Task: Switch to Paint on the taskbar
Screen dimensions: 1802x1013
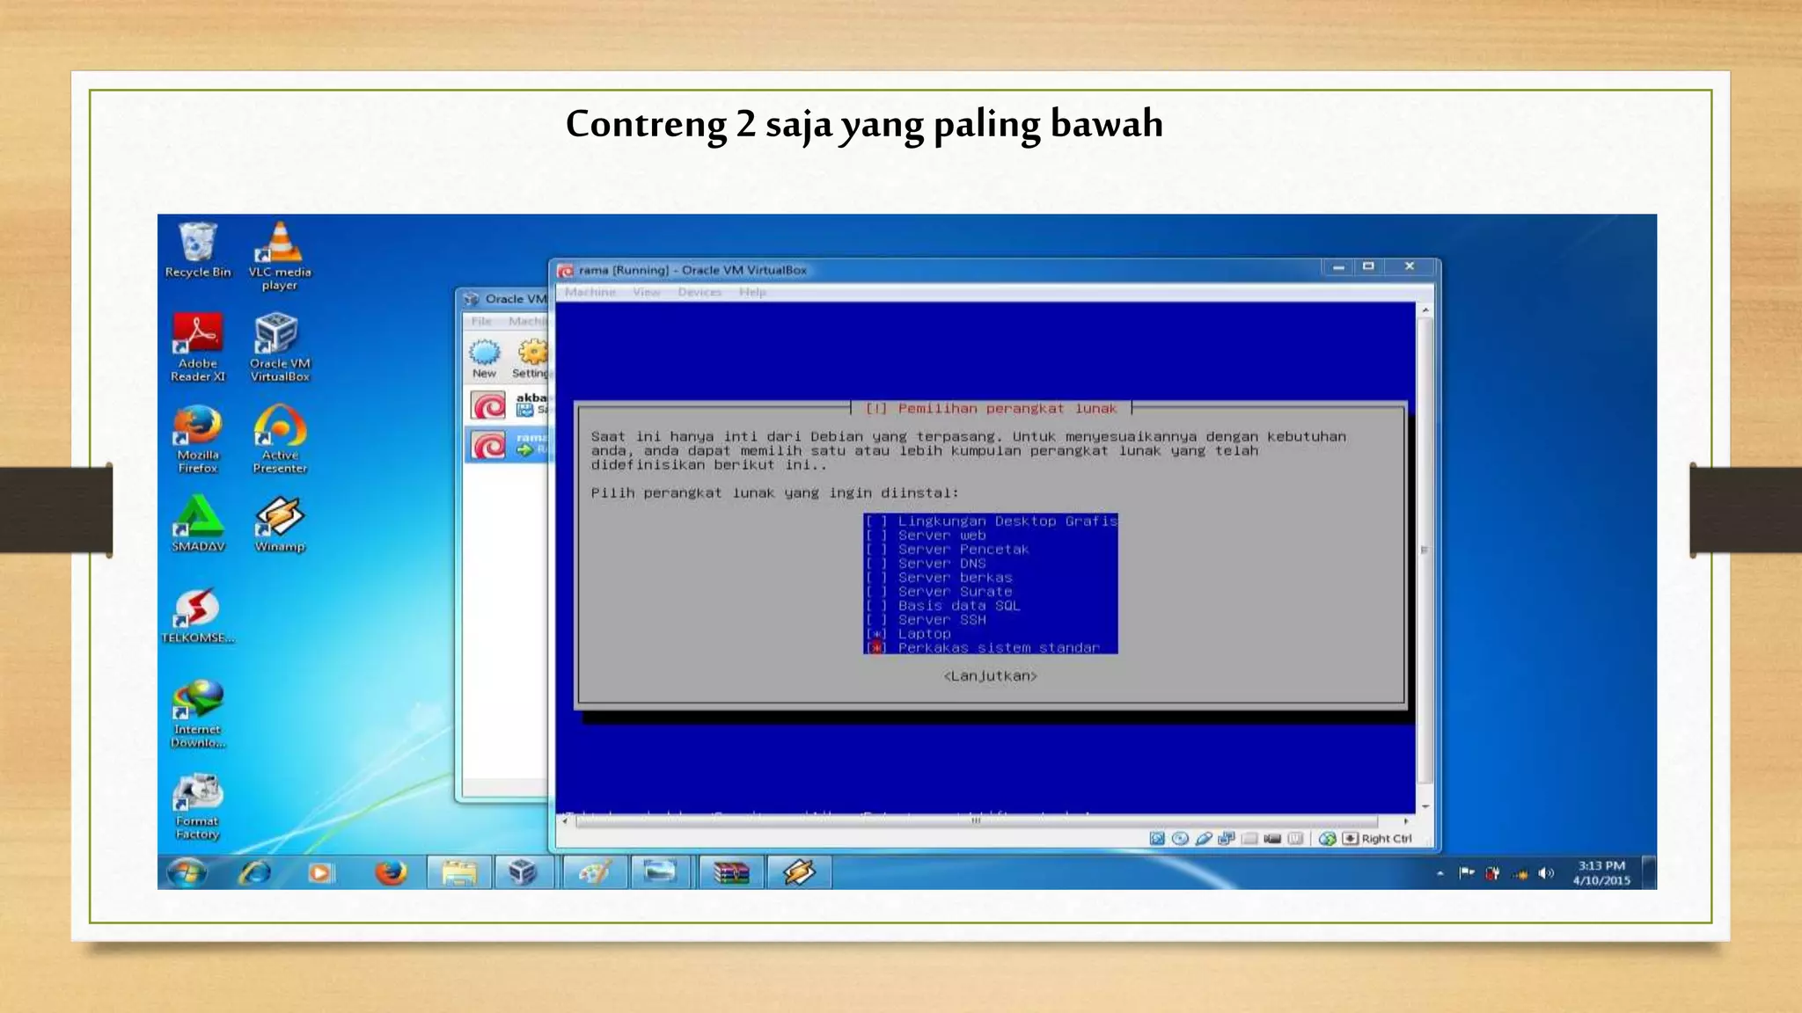Action: coord(594,872)
